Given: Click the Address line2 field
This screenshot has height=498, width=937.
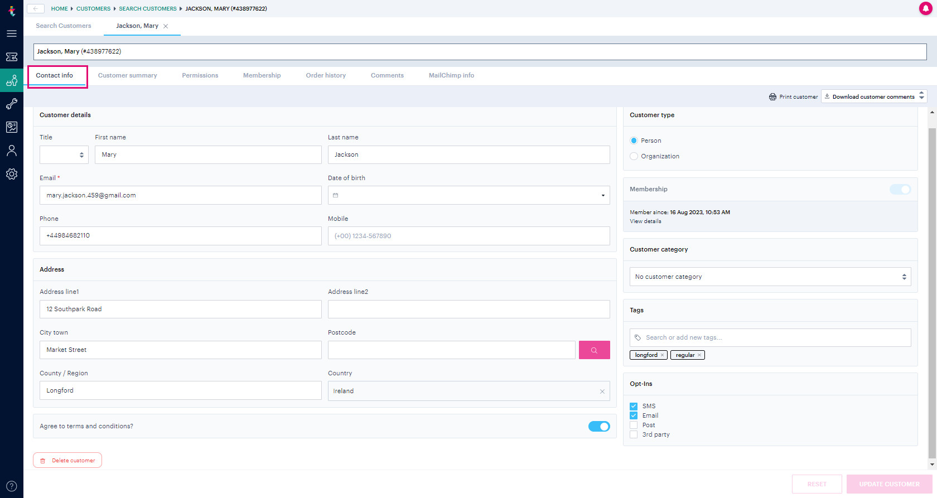Looking at the screenshot, I should (468, 310).
